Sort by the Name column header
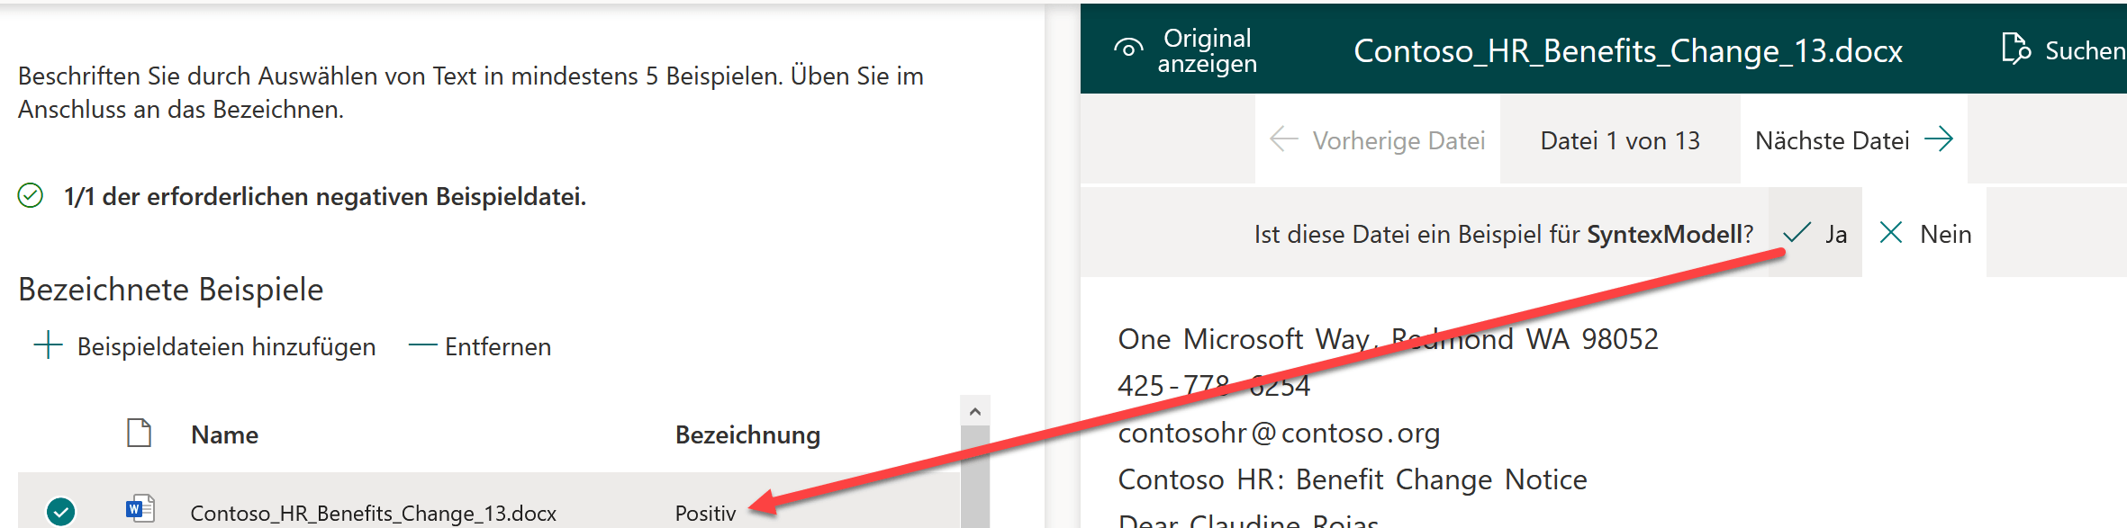 click(x=224, y=434)
